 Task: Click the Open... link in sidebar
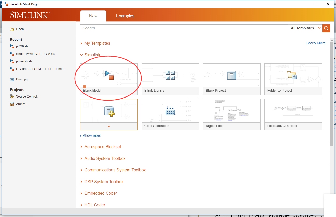pos(21,29)
